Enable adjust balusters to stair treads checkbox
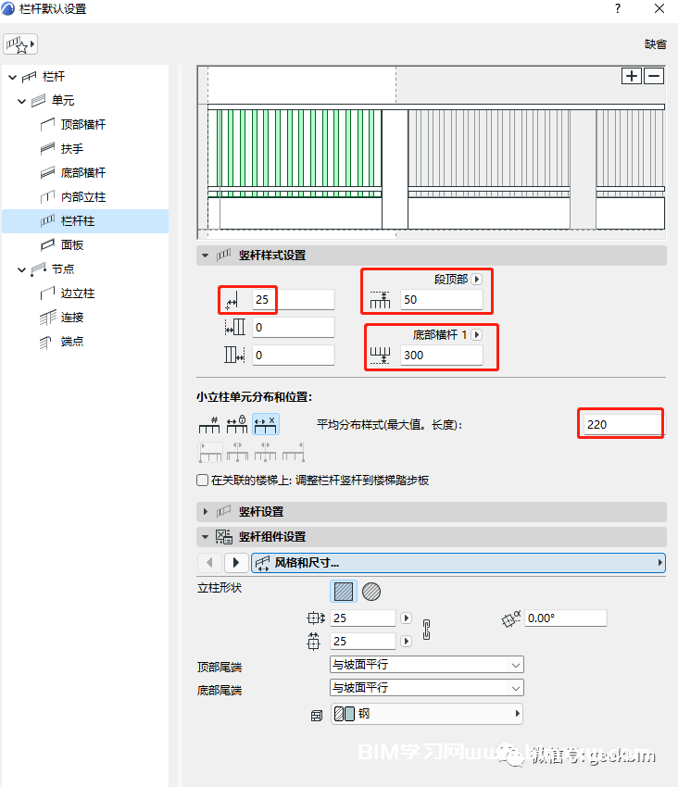 point(203,481)
